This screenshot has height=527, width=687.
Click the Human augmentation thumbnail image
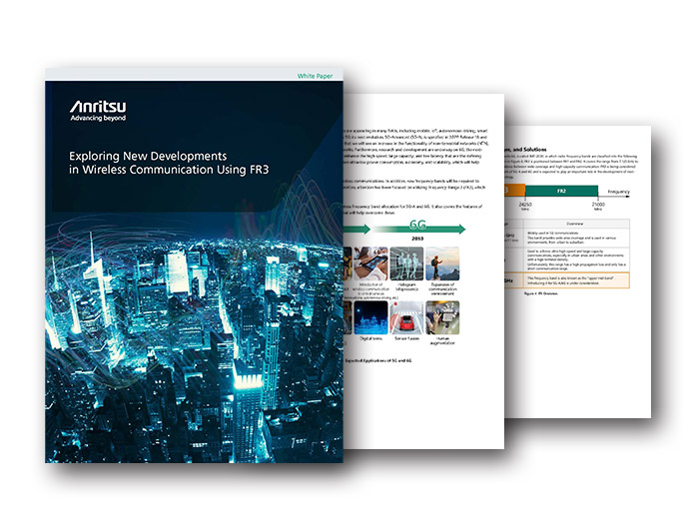[442, 317]
